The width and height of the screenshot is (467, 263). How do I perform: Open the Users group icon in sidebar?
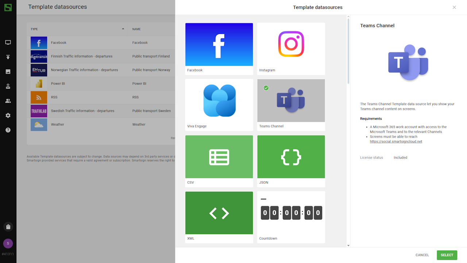[x=8, y=101]
